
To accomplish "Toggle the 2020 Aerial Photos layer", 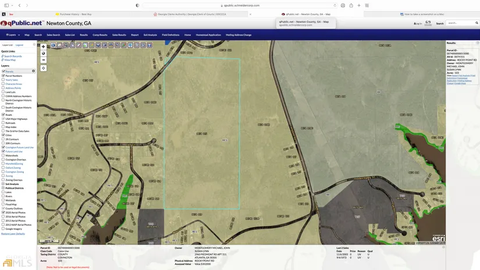I will click(3, 212).
